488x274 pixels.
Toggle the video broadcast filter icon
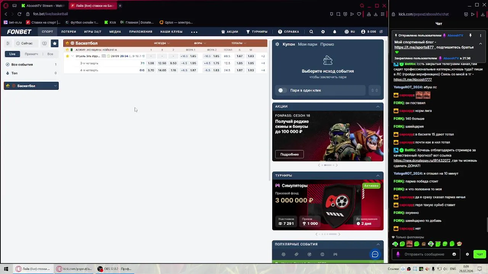[44, 43]
